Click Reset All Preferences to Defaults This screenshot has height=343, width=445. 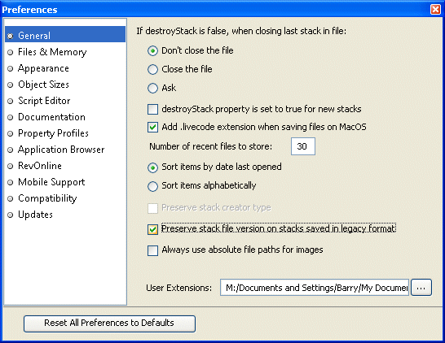109,323
